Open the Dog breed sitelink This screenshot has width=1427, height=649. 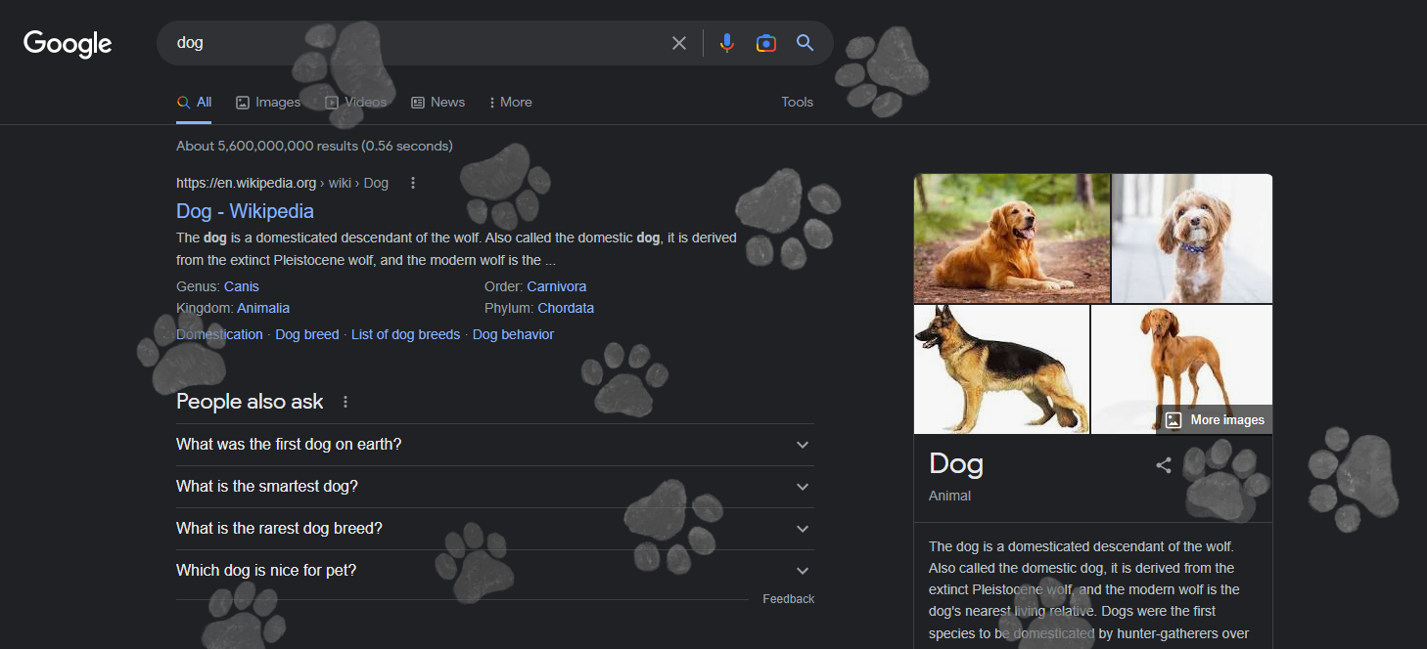(307, 334)
